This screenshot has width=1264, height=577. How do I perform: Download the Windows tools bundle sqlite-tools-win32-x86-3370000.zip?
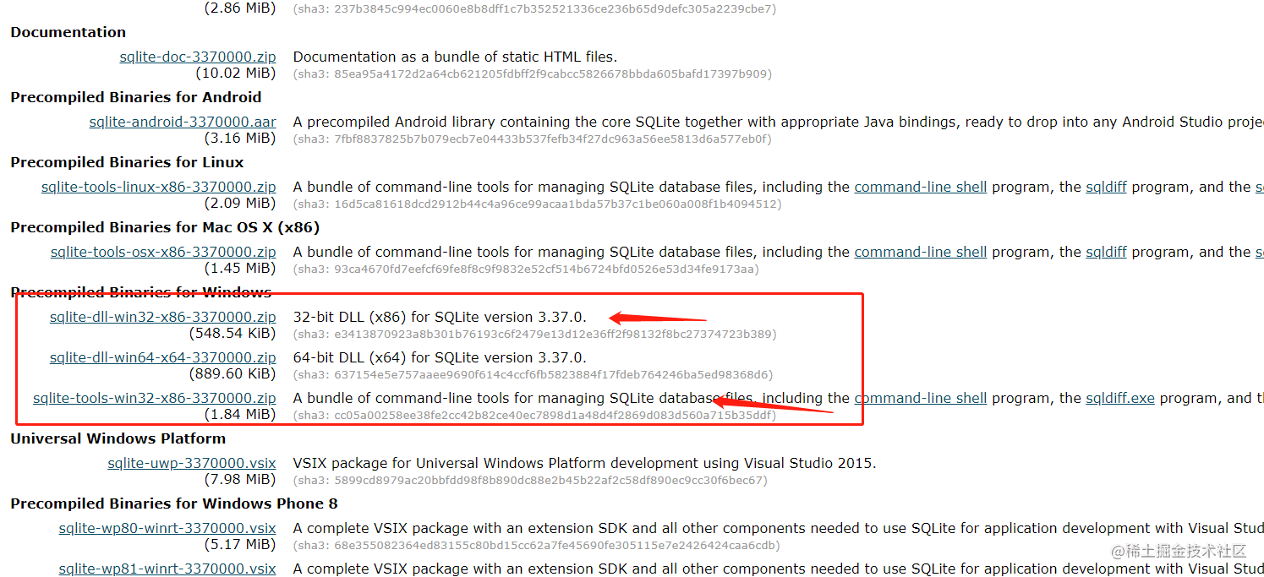point(155,398)
